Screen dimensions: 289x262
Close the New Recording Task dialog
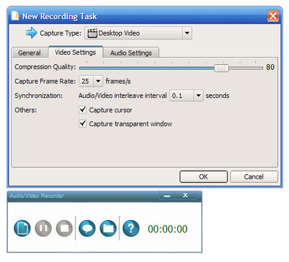(273, 16)
